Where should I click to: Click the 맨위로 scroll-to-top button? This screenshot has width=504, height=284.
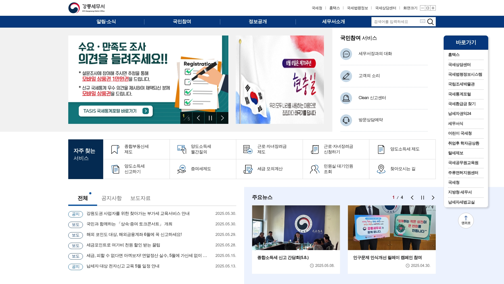coord(466,221)
